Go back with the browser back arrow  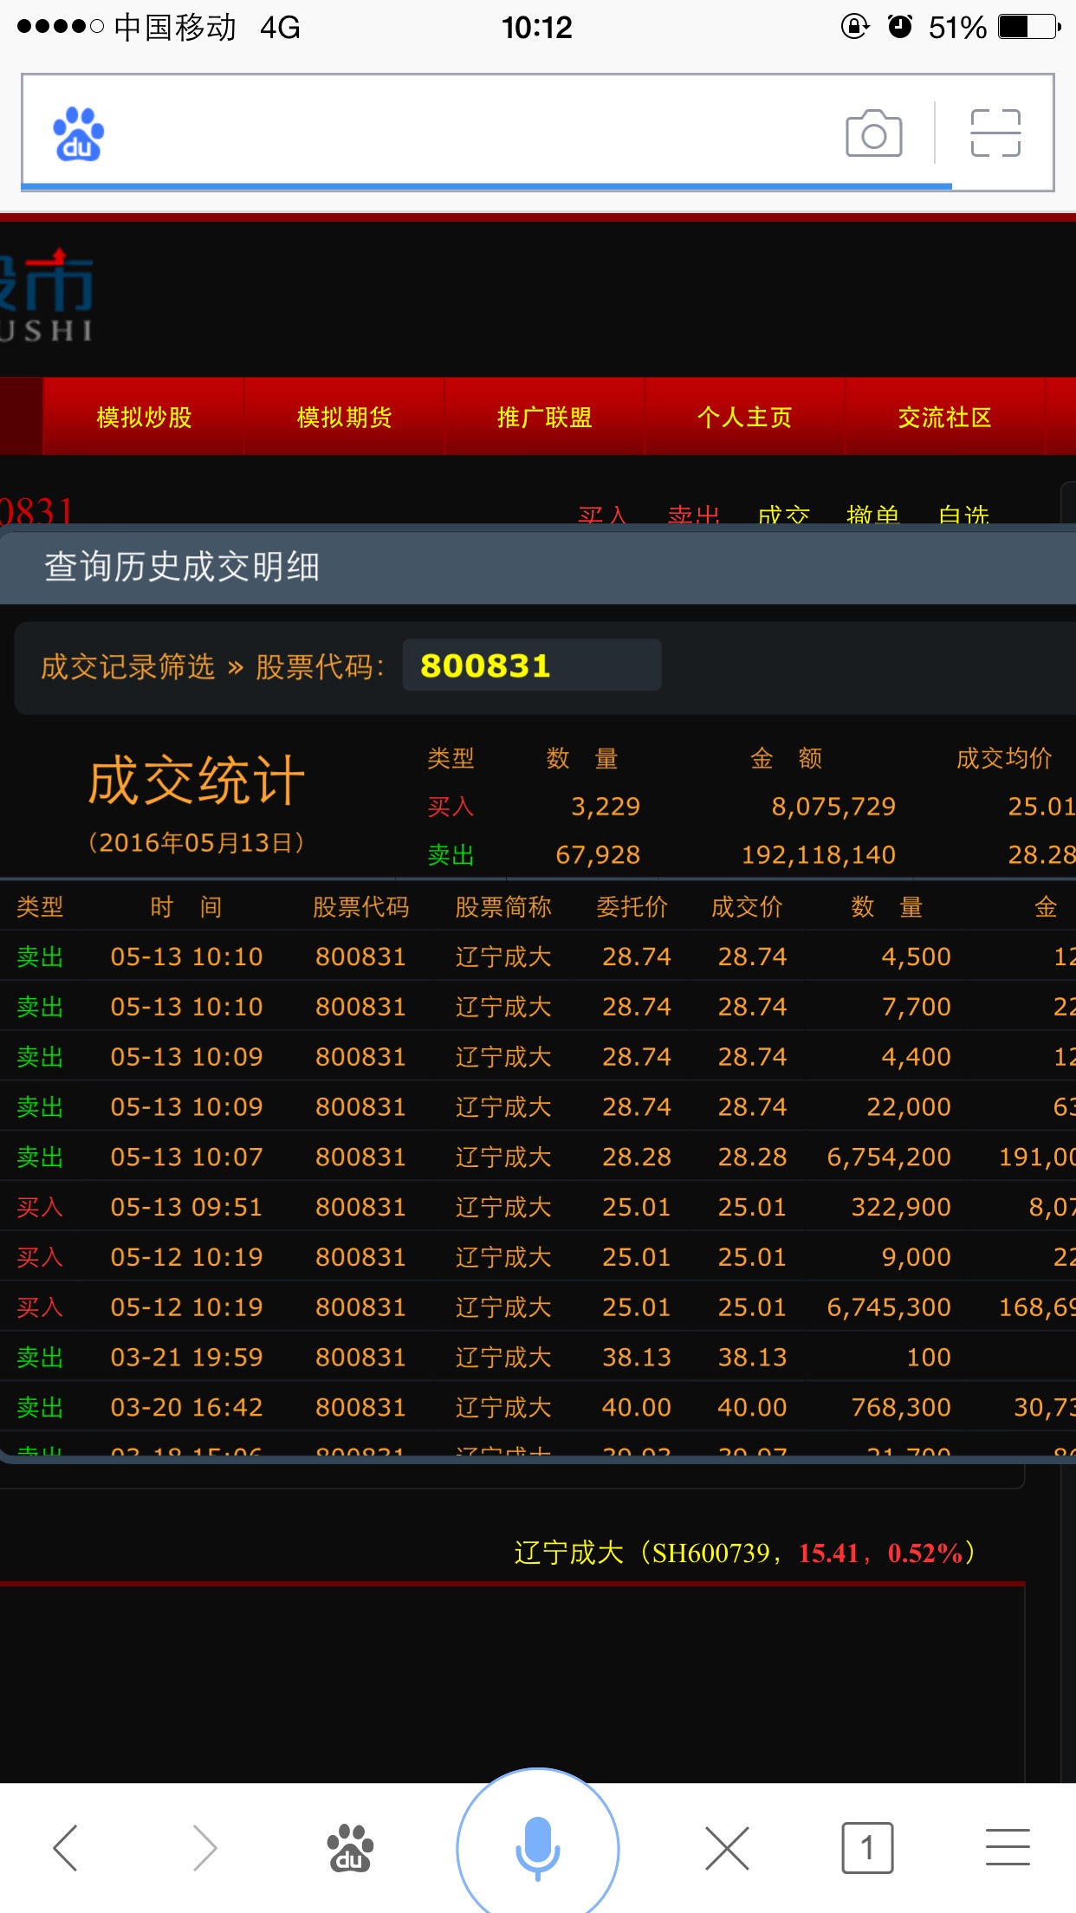pos(67,1847)
